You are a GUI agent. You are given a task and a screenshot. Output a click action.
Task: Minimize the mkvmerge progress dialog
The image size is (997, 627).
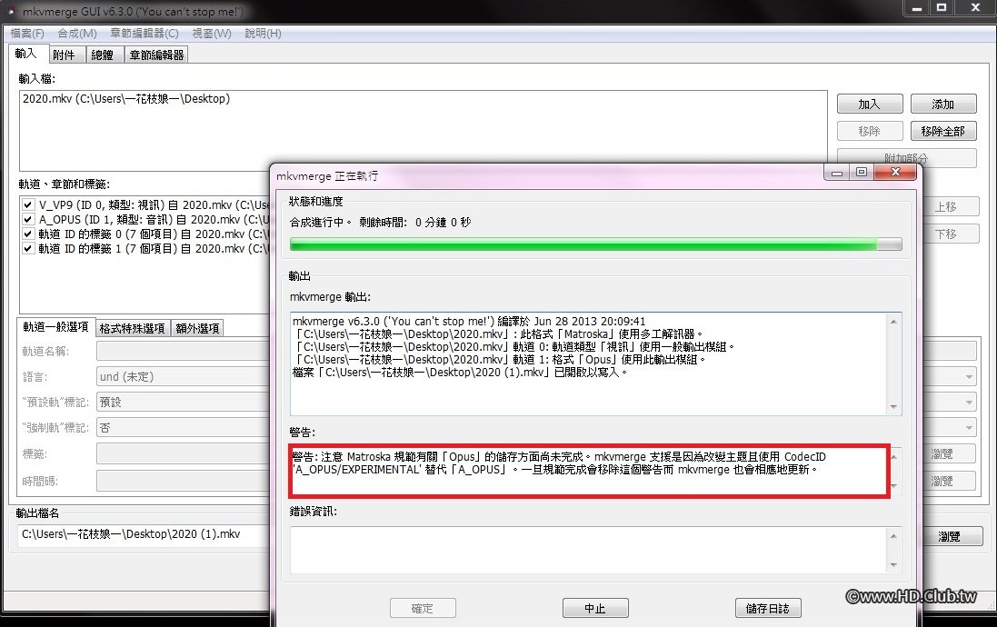pos(837,173)
